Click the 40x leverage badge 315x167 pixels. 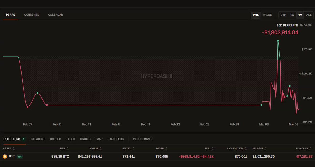point(20,157)
